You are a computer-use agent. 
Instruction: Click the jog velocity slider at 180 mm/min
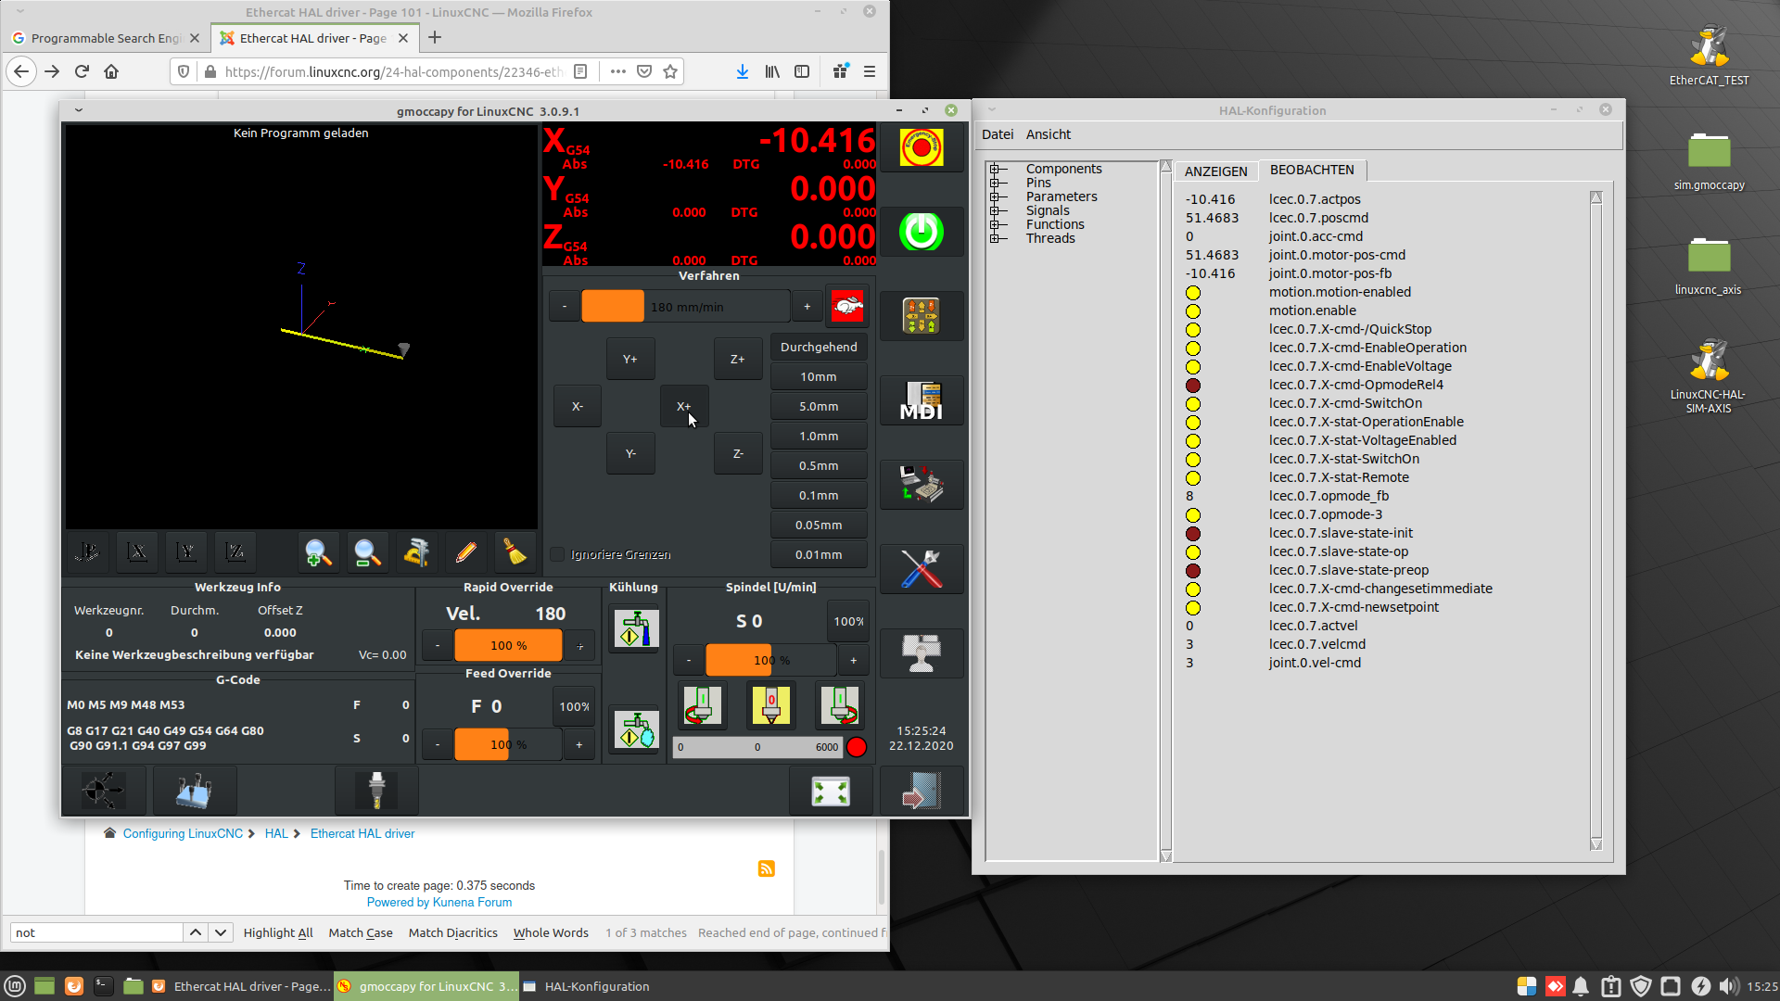(686, 307)
